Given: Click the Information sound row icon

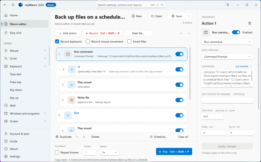Looking at the screenshot, I should [71, 85].
